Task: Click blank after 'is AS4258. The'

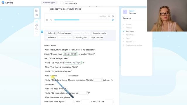Action: pyautogui.click(x=109, y=101)
